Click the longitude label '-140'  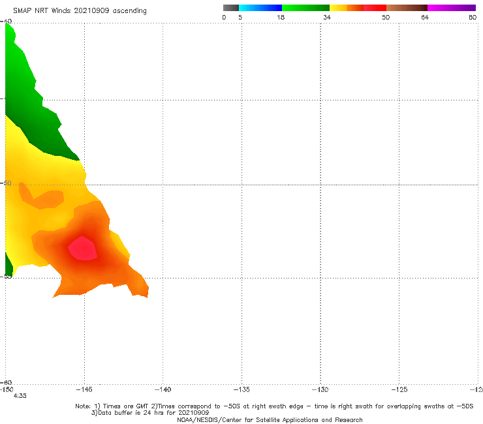[163, 389]
